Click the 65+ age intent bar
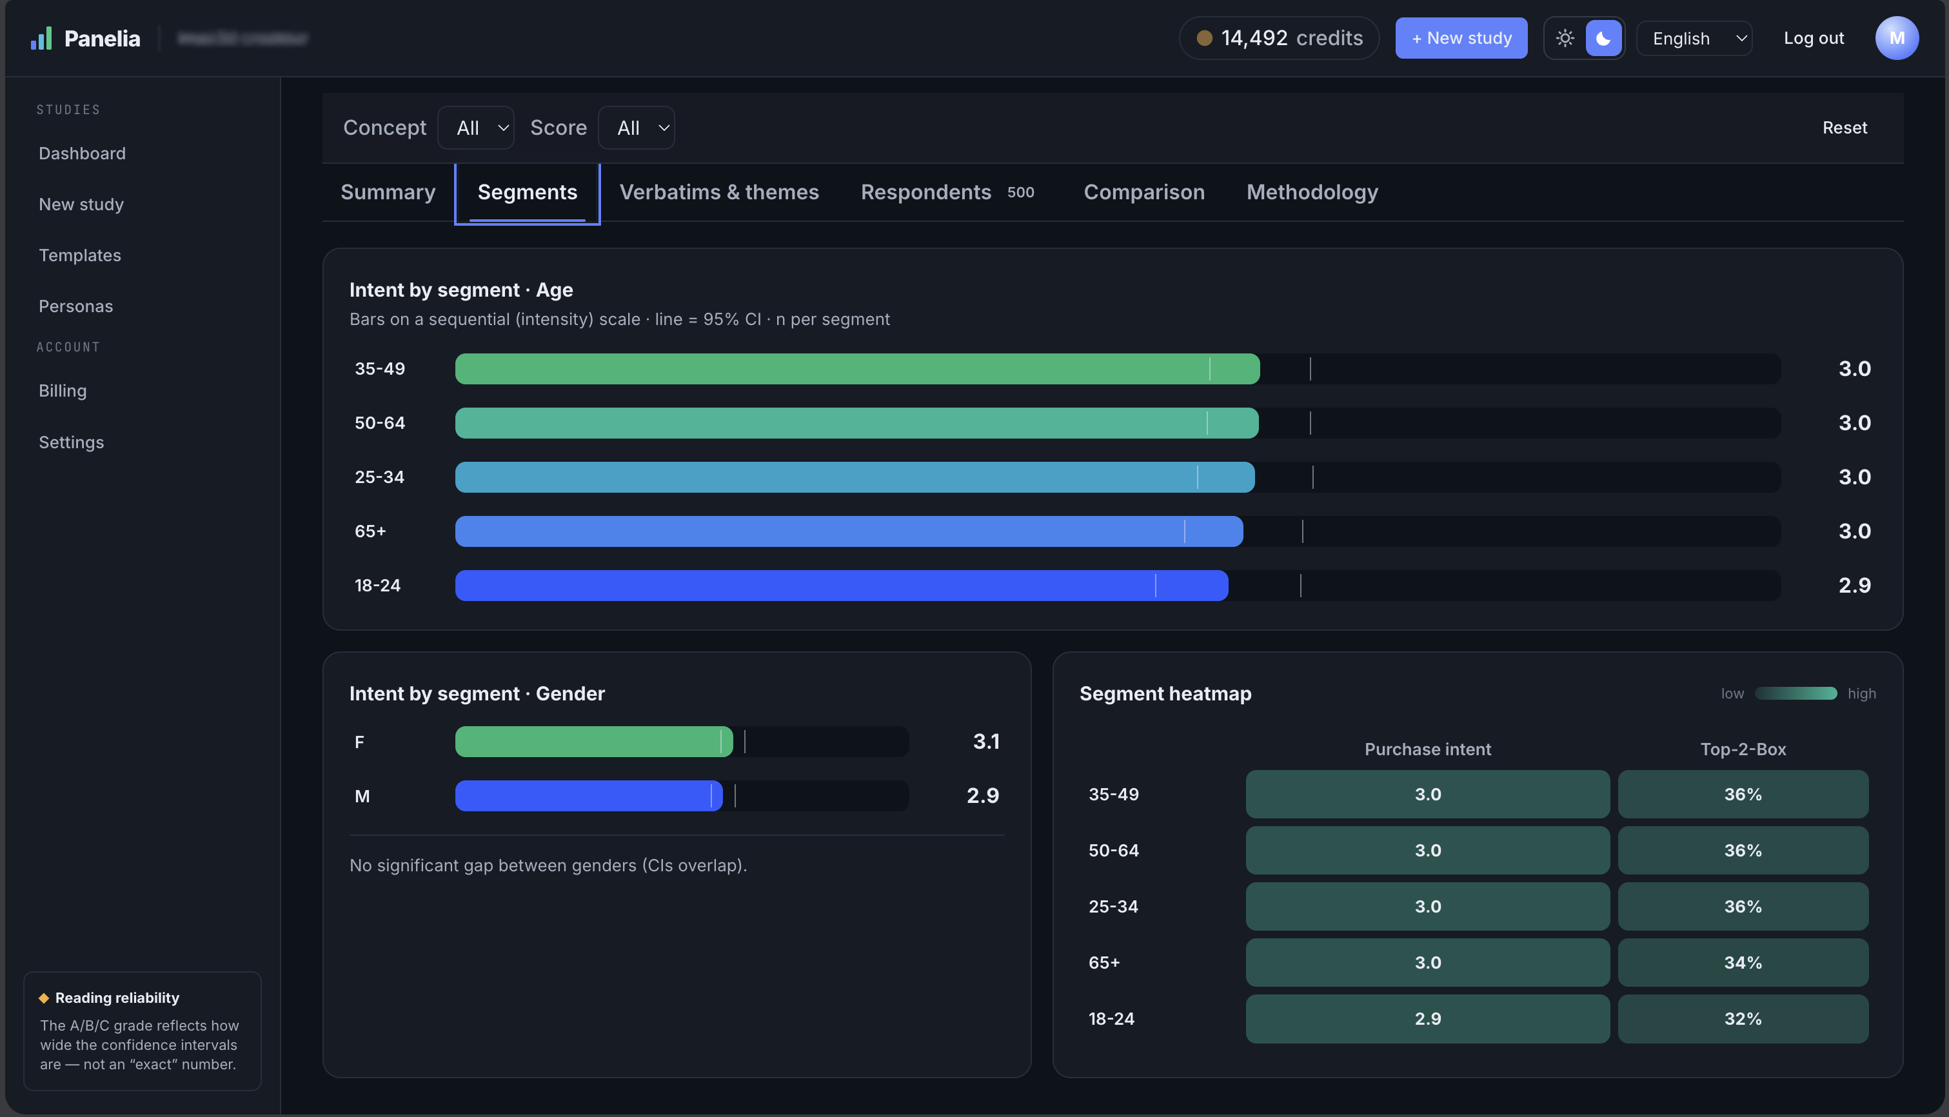This screenshot has width=1949, height=1117. [849, 531]
